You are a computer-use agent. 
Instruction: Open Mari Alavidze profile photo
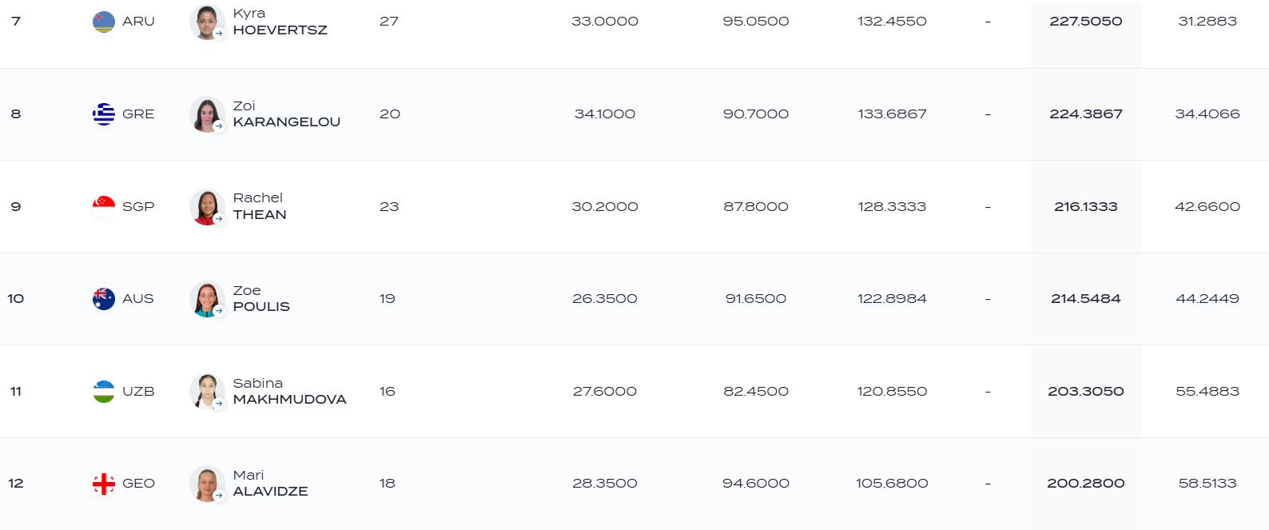(x=207, y=484)
